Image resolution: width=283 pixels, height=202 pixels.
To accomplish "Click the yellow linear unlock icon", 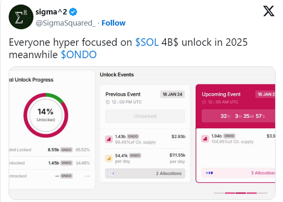I will click(x=109, y=158).
